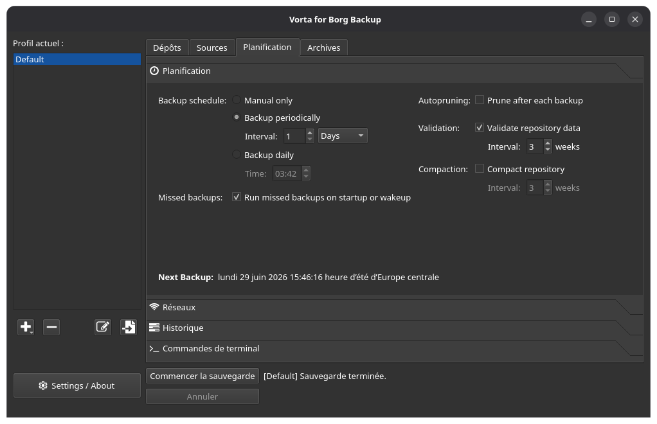Image resolution: width=657 pixels, height=424 pixels.
Task: Maximize the Vorta window
Action: (612, 19)
